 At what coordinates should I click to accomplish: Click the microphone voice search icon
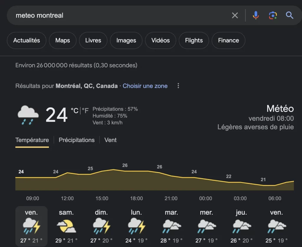[x=255, y=15]
